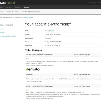Image resolution: width=101 pixels, height=101 pixels.
Task: Click the subject value 'I would like to know the IP'
Action: pos(53,34)
